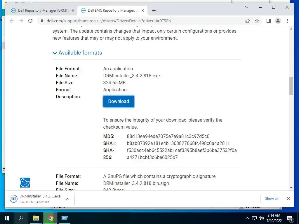Open Chrome three-dot menu
This screenshot has width=299, height=224.
(x=287, y=21)
